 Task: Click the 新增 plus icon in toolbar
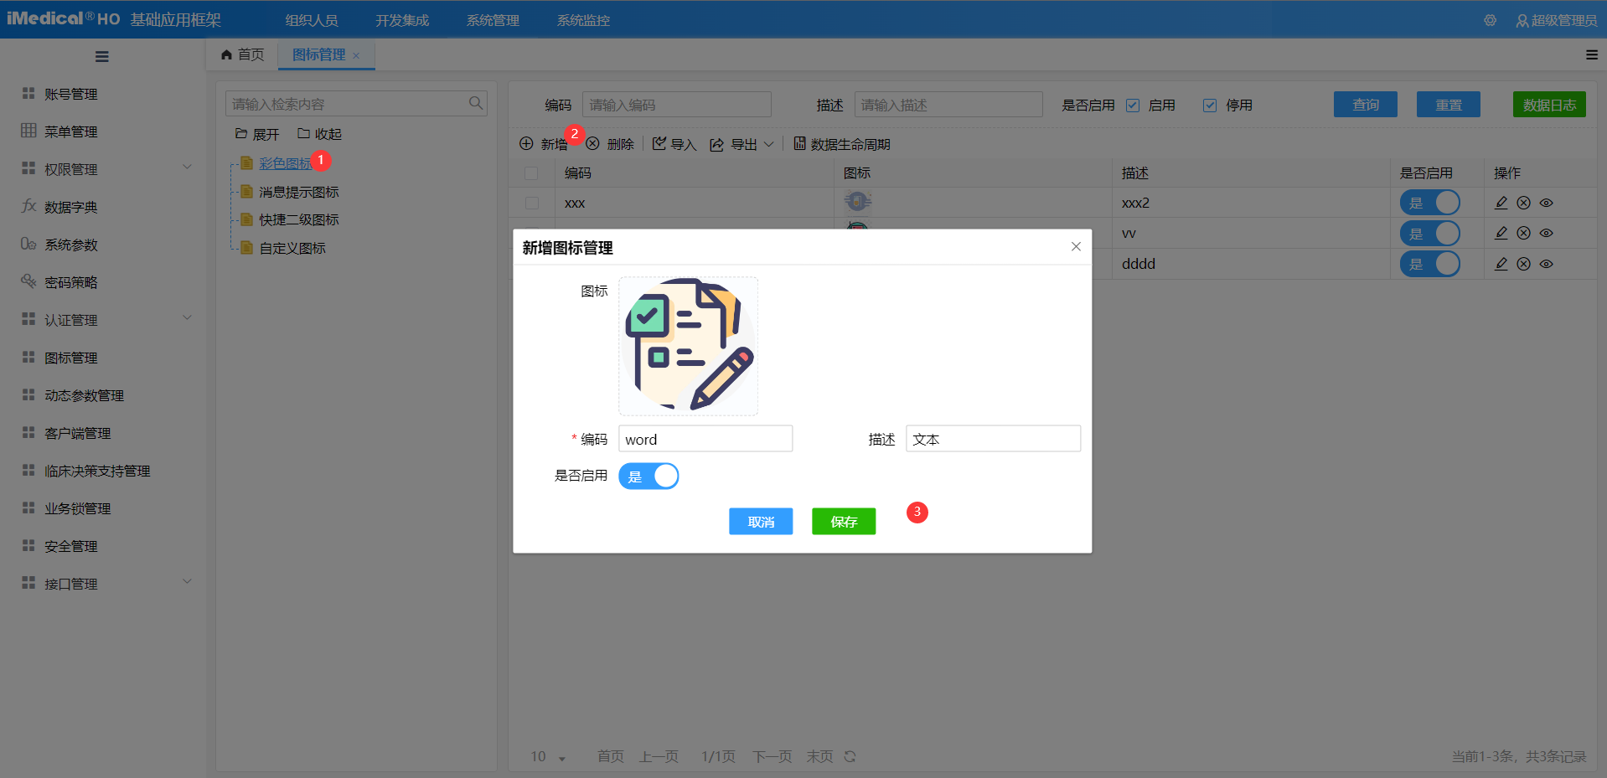pos(526,143)
